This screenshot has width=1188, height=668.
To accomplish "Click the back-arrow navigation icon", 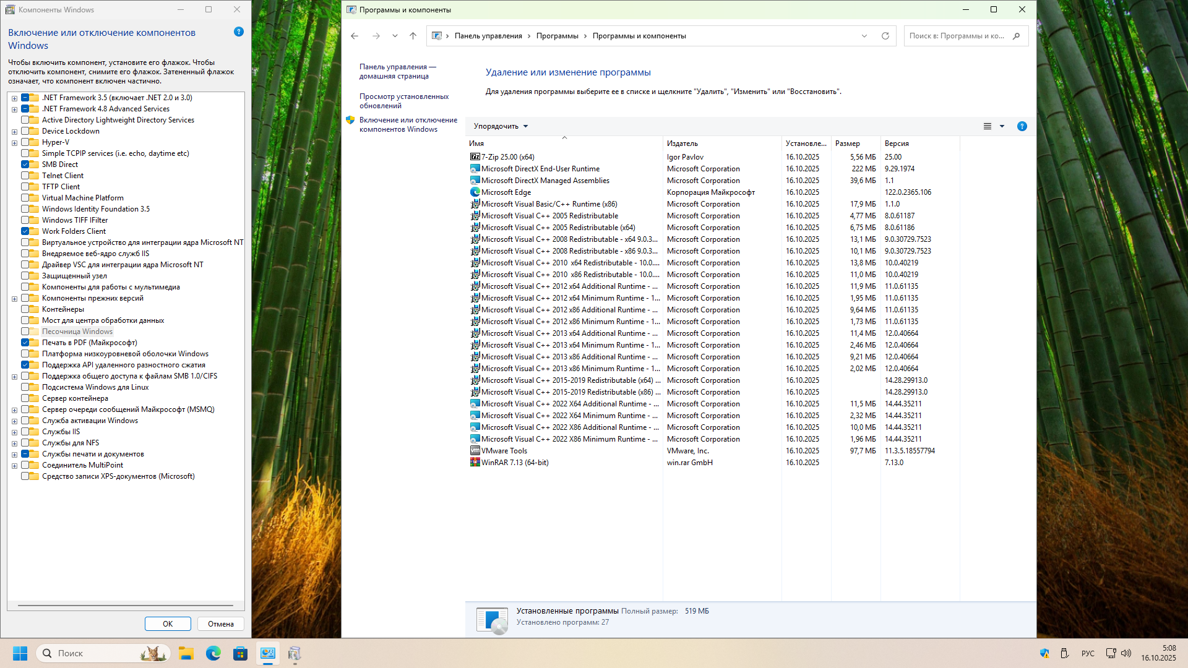I will point(355,36).
